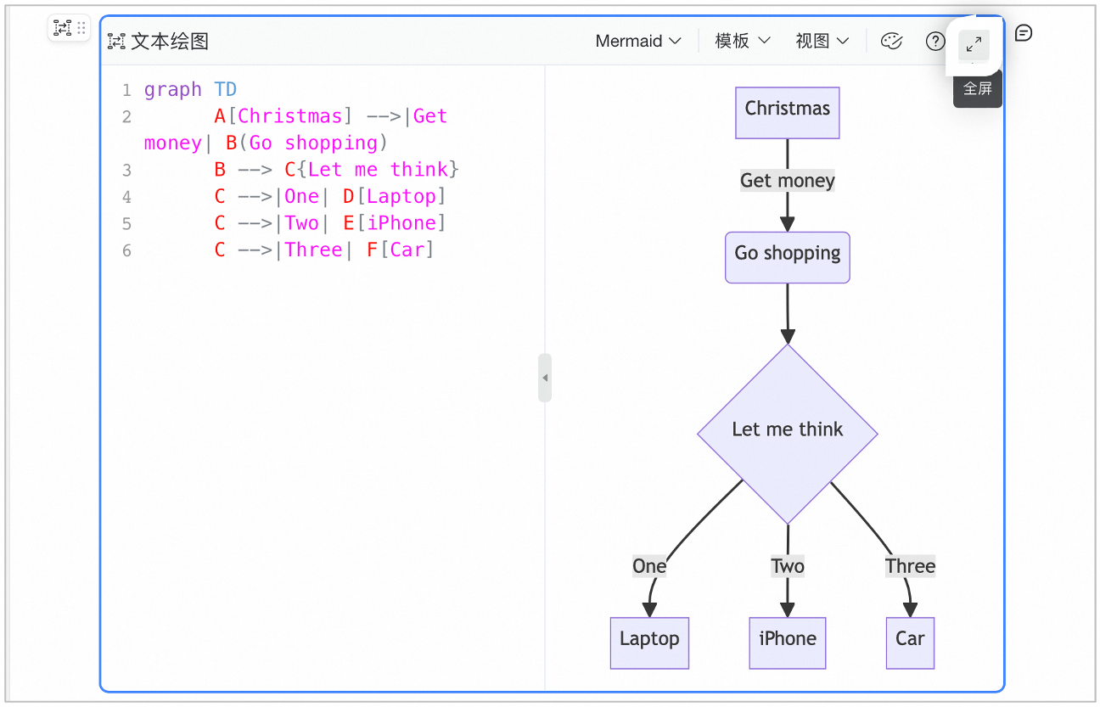Click 'Go shopping' in the code editor

pos(313,143)
